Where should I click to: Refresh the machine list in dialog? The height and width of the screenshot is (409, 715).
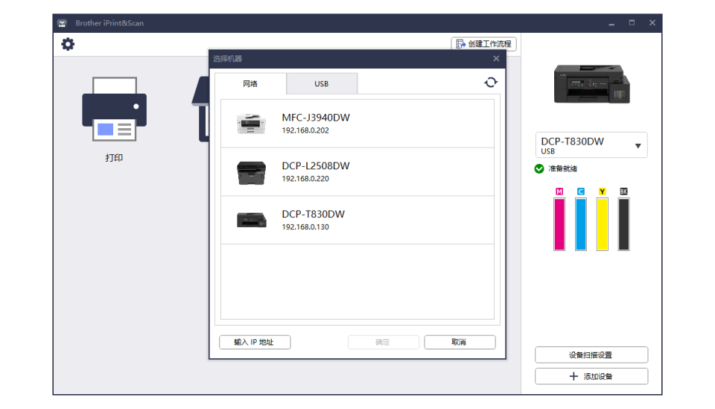tap(491, 83)
